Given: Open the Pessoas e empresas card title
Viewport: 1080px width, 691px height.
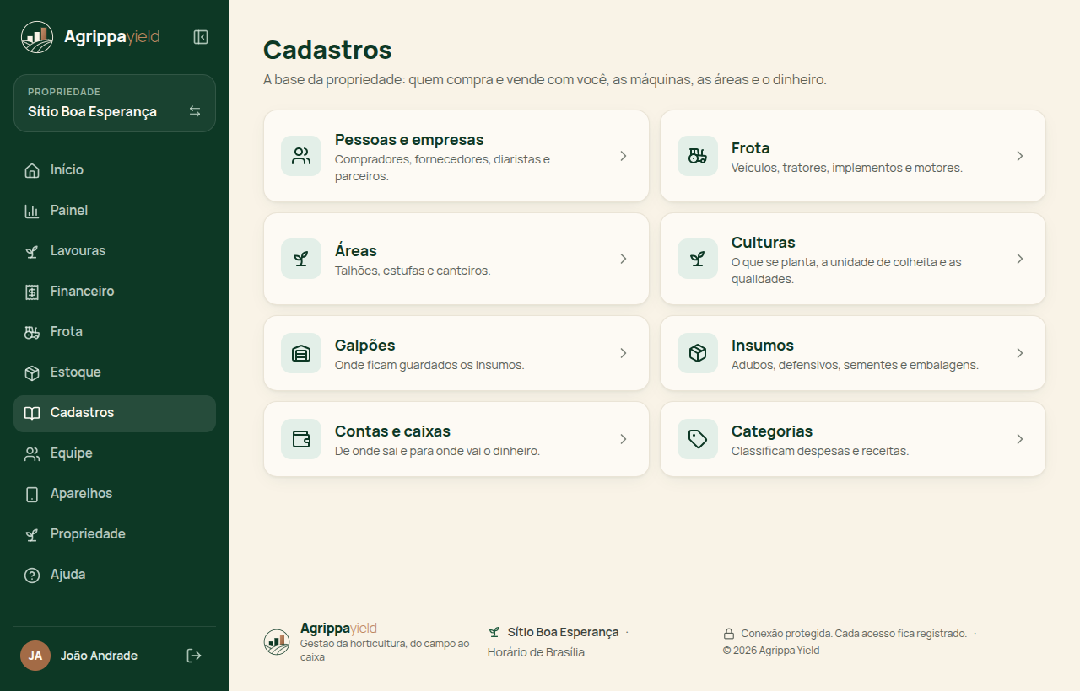Looking at the screenshot, I should [409, 140].
